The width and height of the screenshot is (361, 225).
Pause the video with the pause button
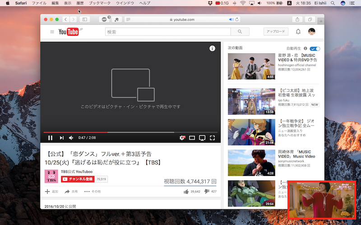coord(51,138)
